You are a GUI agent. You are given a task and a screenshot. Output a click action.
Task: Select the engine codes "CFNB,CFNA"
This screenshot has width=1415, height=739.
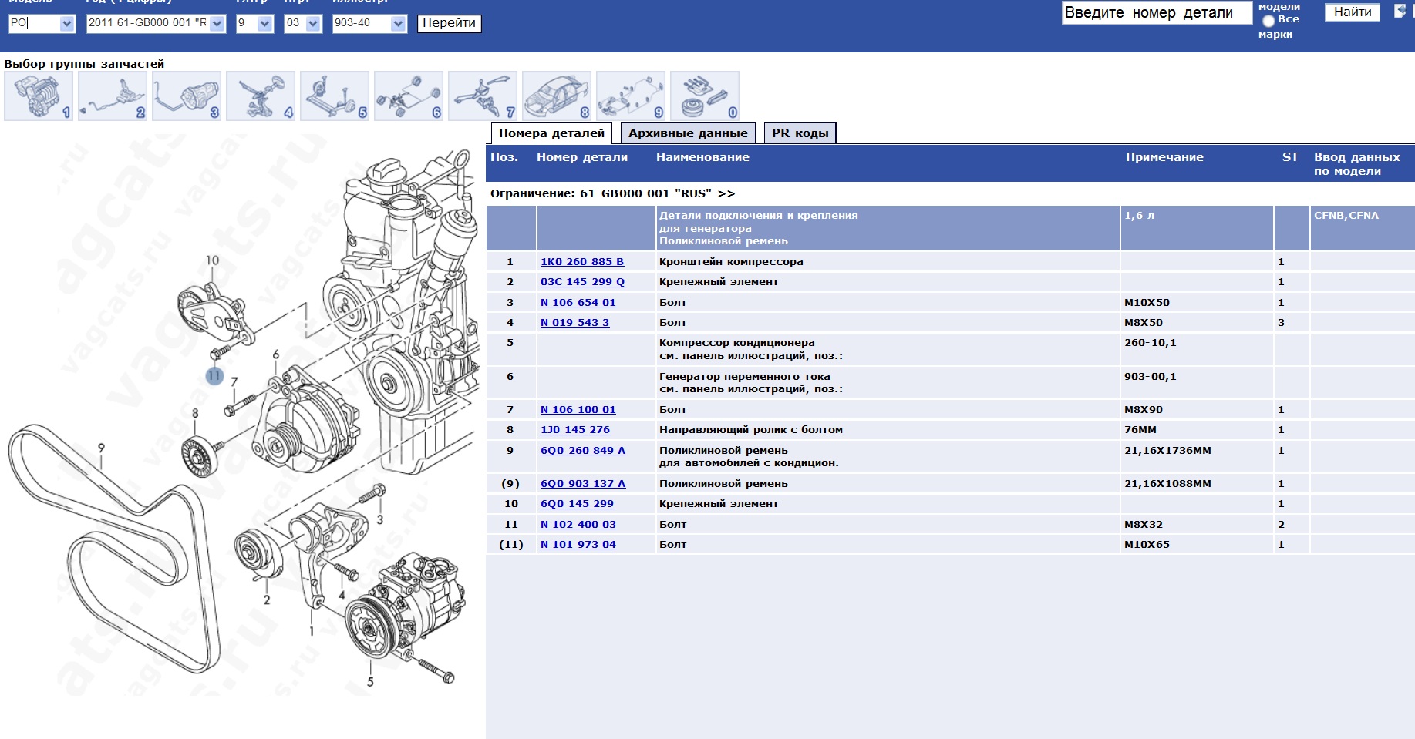point(1346,216)
